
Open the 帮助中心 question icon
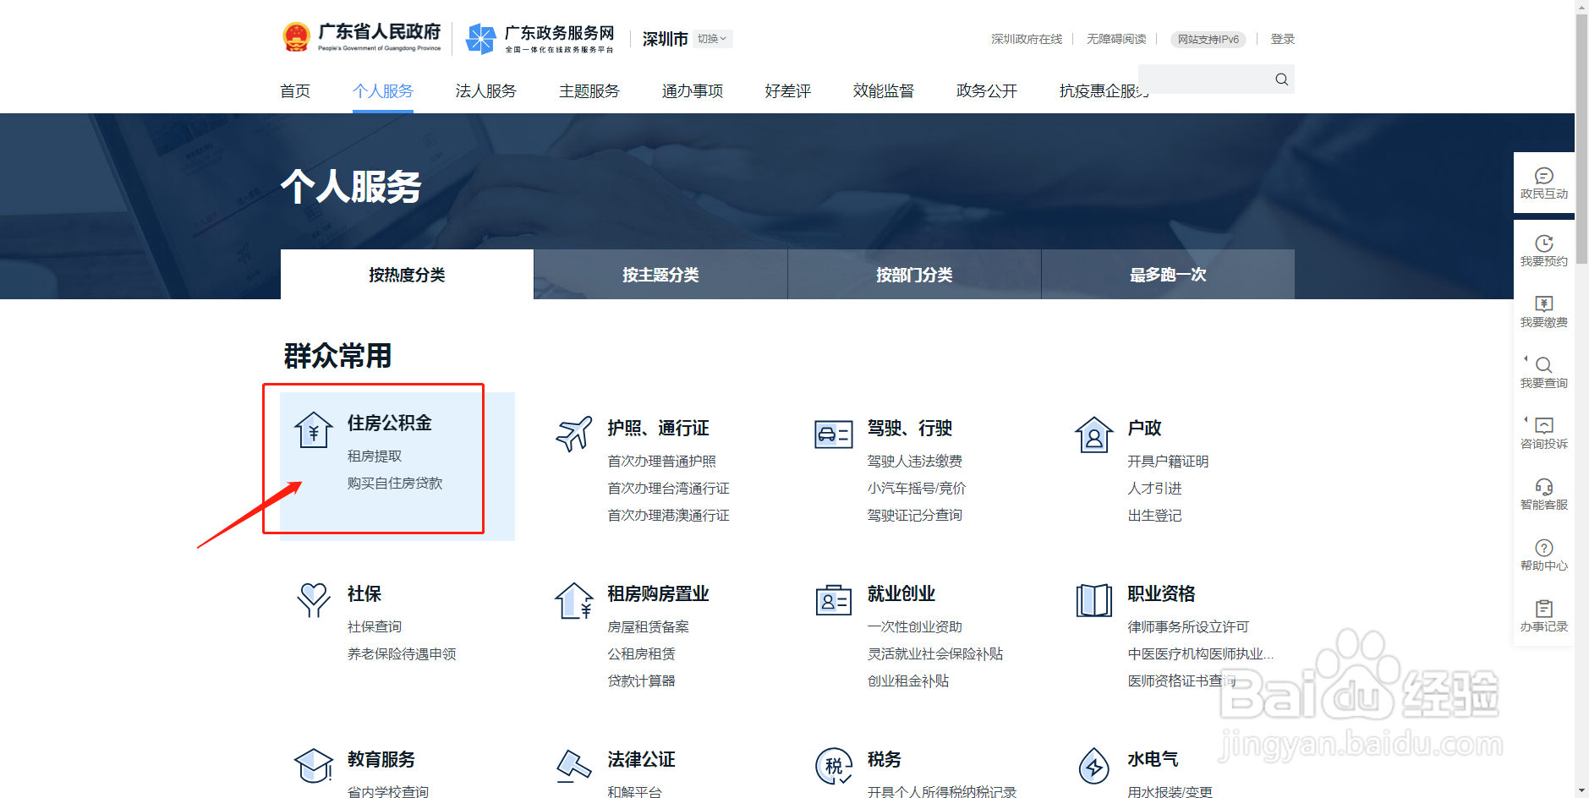1544,548
